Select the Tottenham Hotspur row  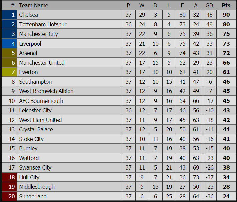tap(118, 24)
